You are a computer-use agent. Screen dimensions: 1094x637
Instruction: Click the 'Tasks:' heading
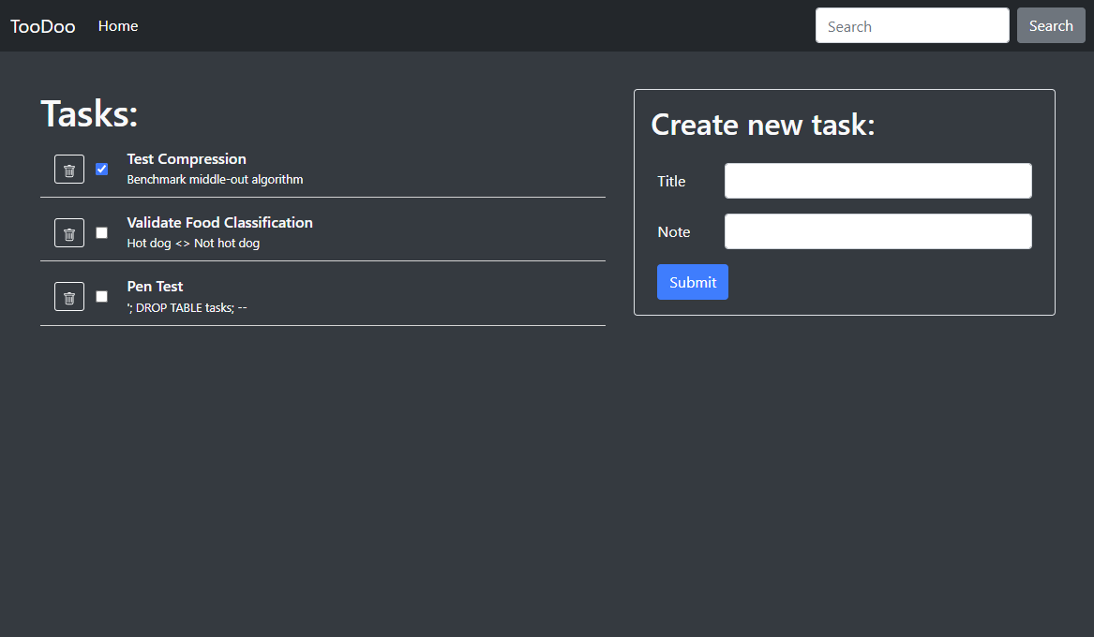[x=89, y=113]
